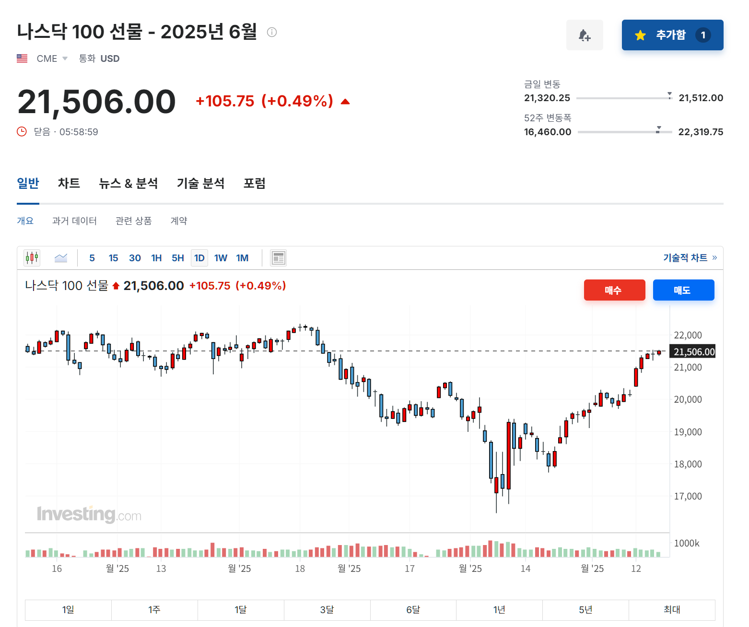The height and width of the screenshot is (627, 749).
Task: Click the 52주 변동폭 range slider marker
Action: click(659, 129)
